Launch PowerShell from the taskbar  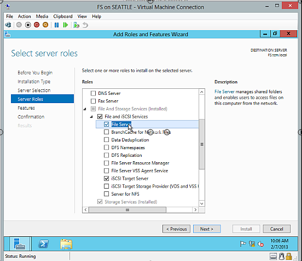pyautogui.click(x=43, y=244)
